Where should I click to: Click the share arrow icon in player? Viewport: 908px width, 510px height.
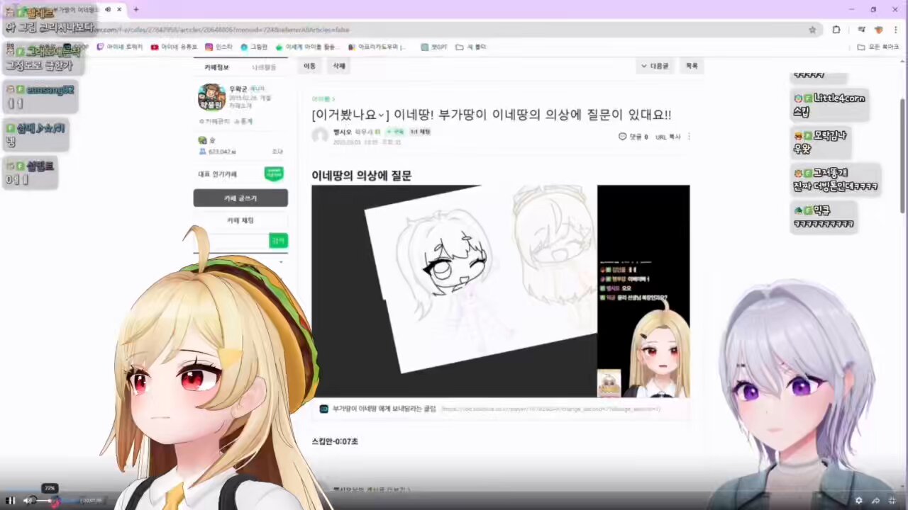[x=875, y=500]
